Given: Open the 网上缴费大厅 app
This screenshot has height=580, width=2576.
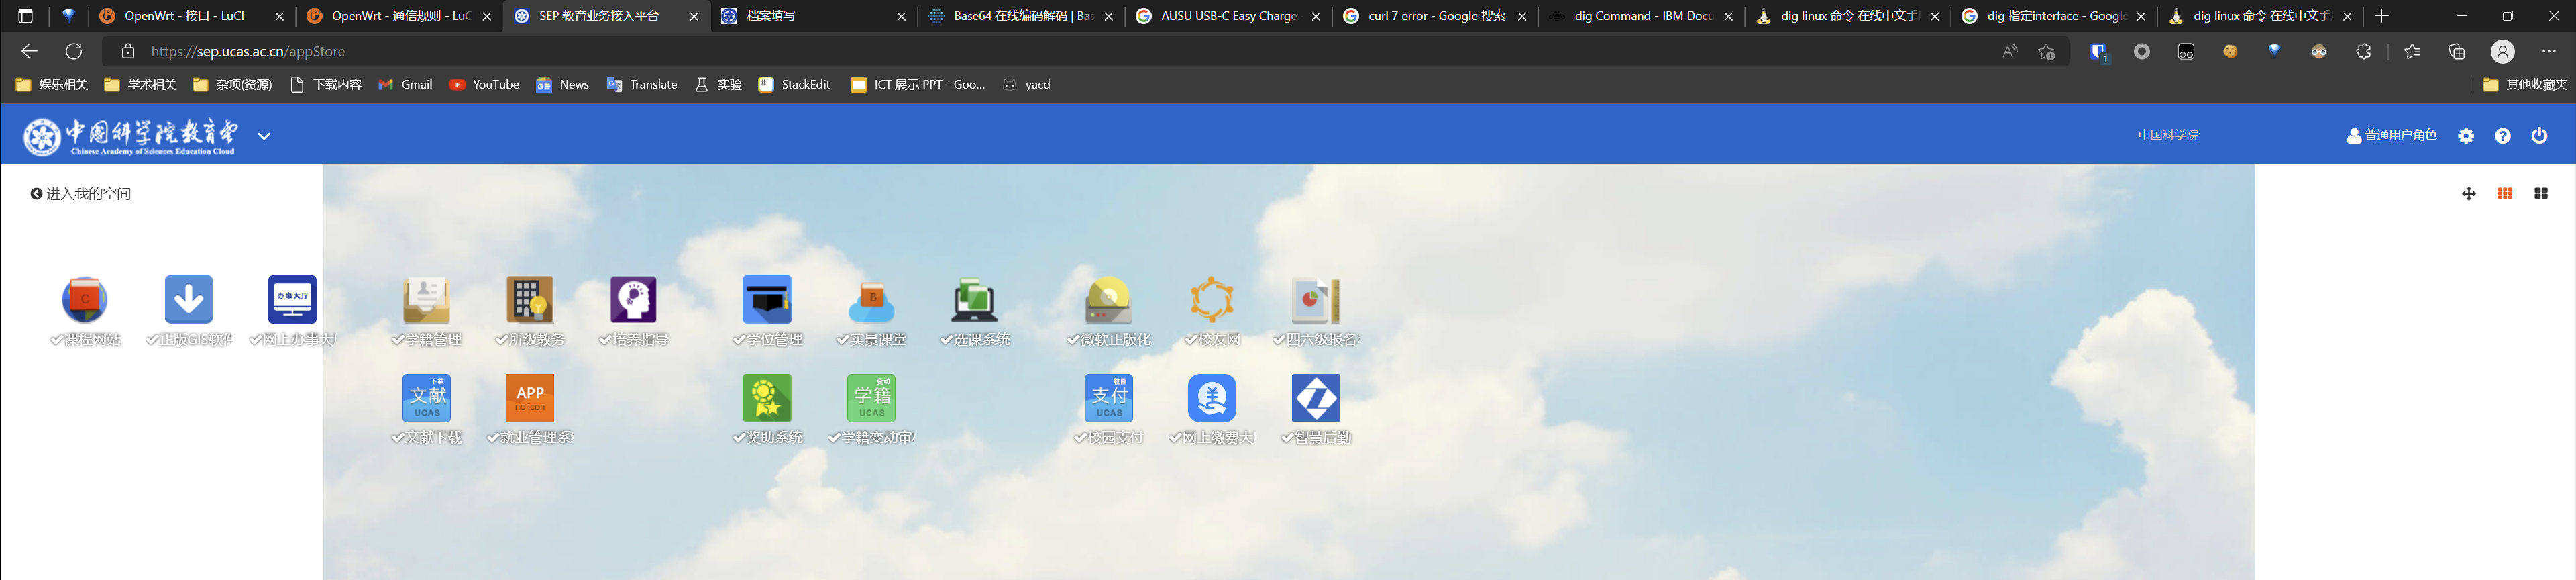Looking at the screenshot, I should click(x=1213, y=398).
